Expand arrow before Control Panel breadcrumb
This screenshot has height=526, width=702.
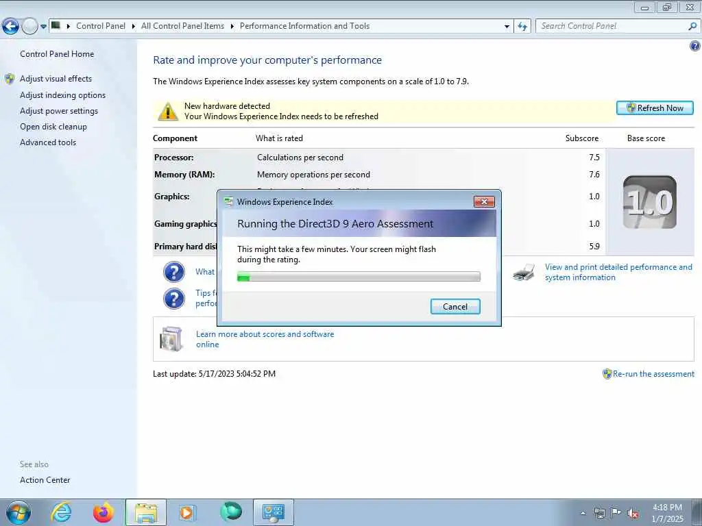tap(69, 27)
